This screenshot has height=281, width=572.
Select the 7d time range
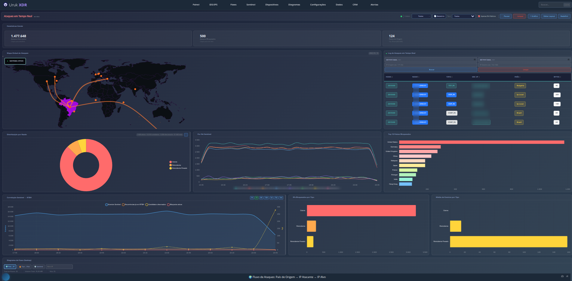(x=276, y=198)
